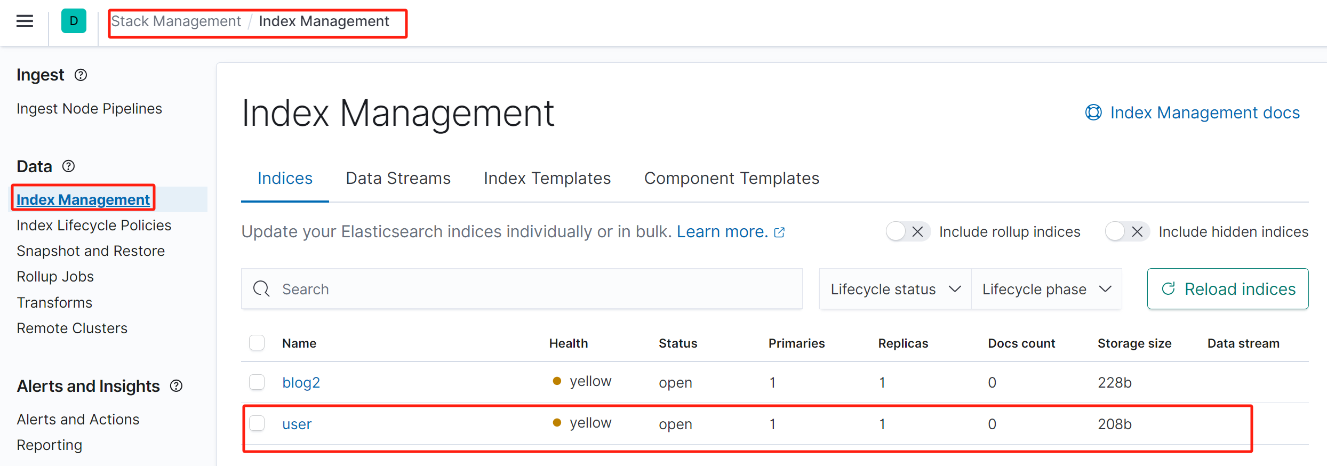Sort by Health column header
This screenshot has height=466, width=1327.
pyautogui.click(x=569, y=343)
